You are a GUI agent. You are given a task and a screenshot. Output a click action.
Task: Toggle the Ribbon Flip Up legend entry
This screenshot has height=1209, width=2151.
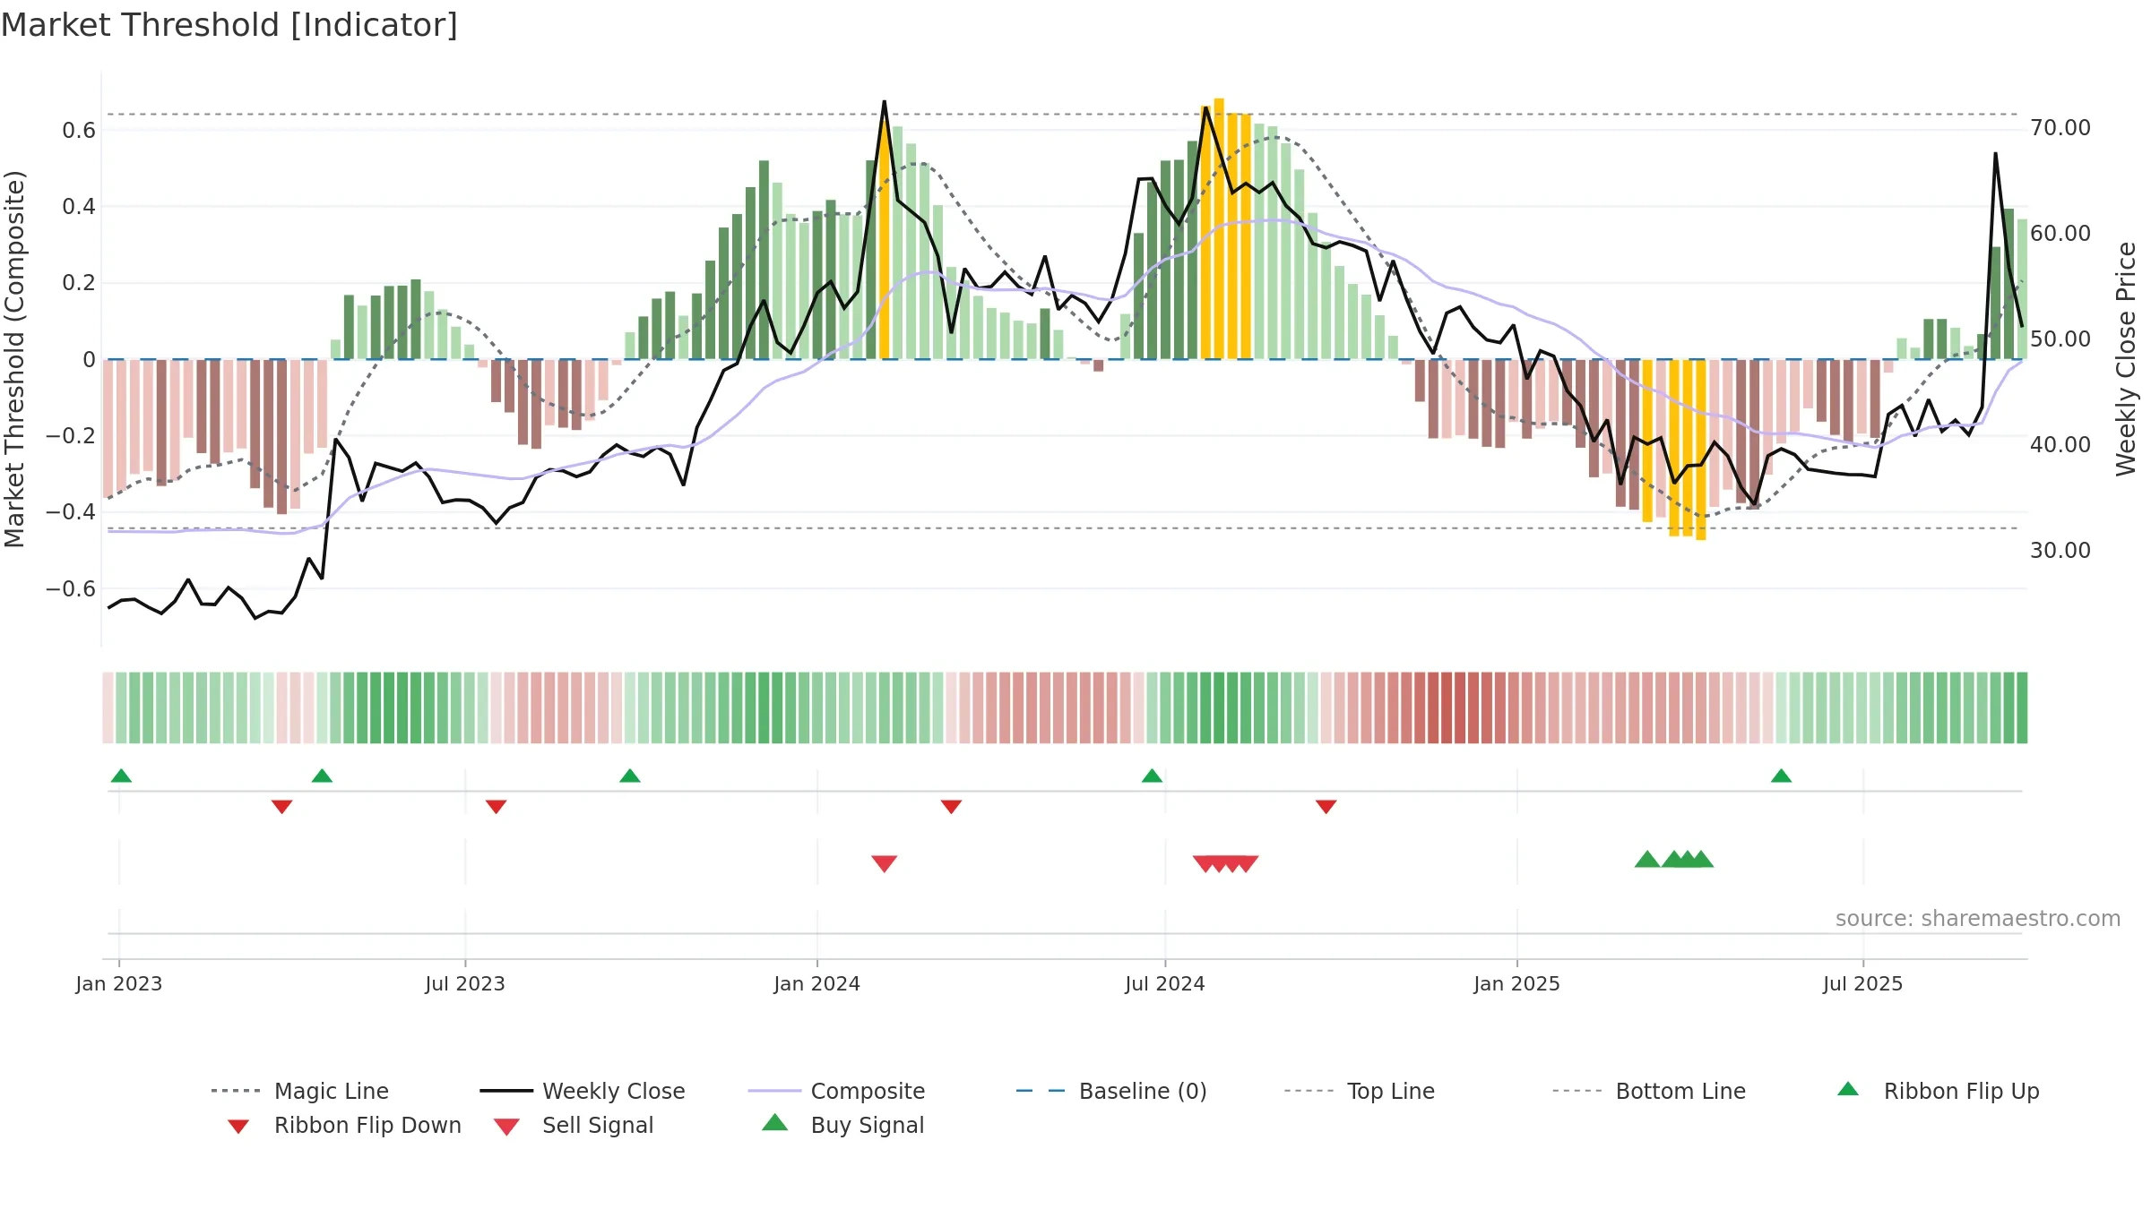[x=1938, y=1091]
